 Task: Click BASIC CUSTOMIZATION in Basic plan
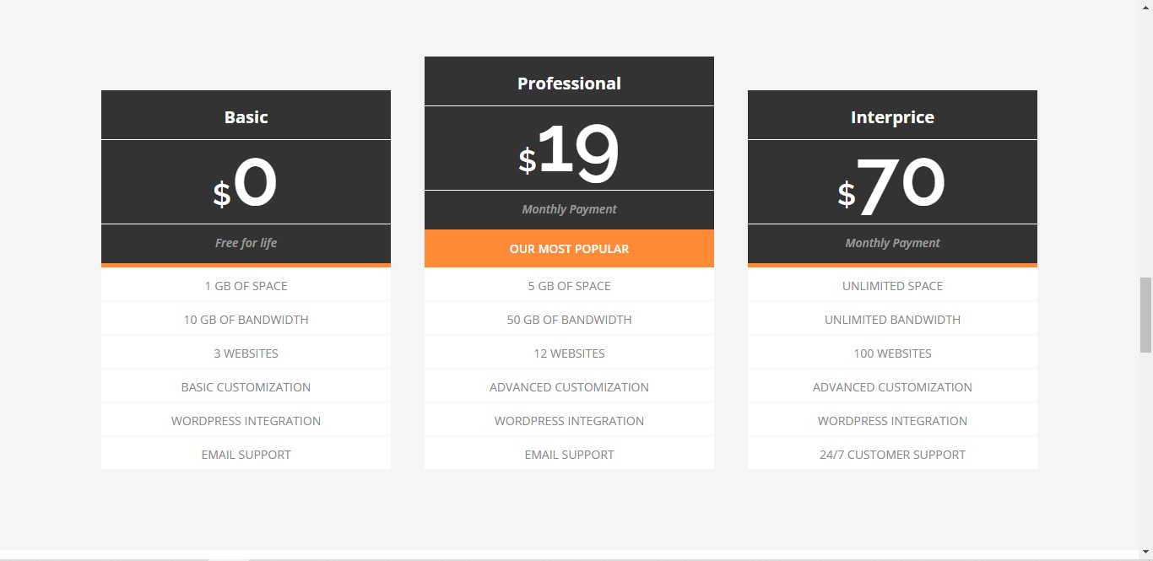point(246,386)
